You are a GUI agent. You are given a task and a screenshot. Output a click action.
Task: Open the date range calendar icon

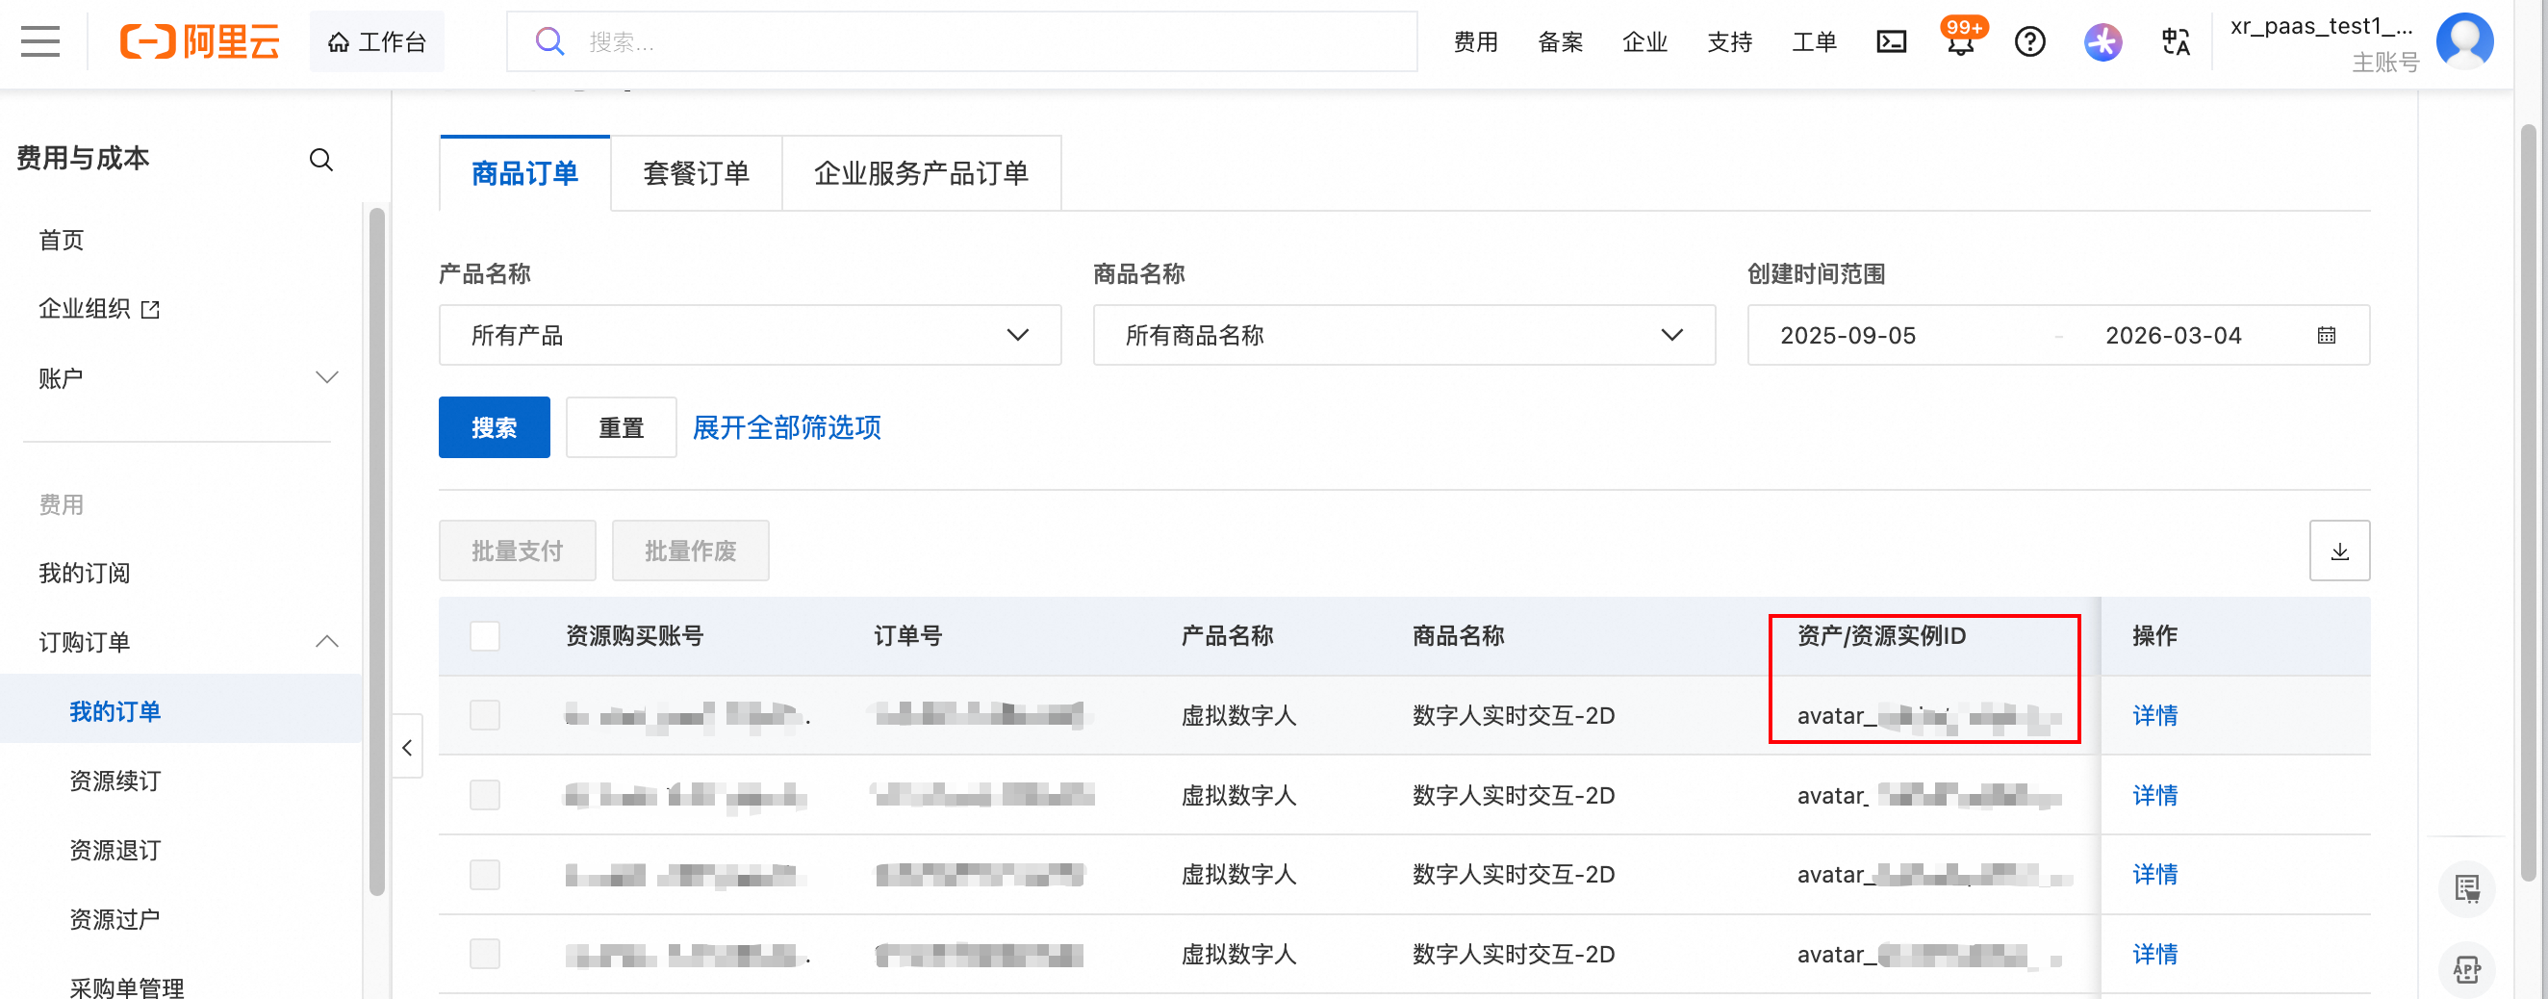[x=2327, y=335]
